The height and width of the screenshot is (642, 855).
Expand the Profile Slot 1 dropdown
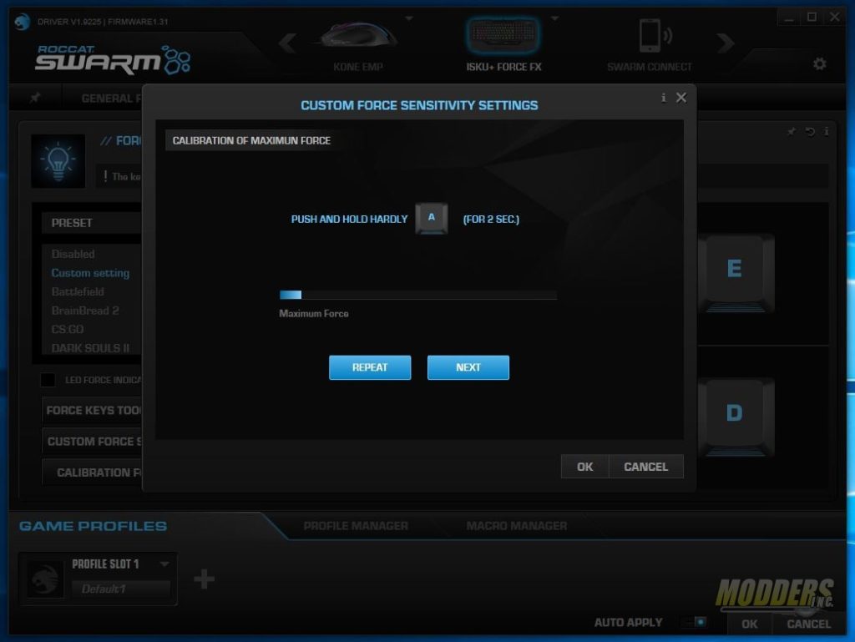click(164, 564)
